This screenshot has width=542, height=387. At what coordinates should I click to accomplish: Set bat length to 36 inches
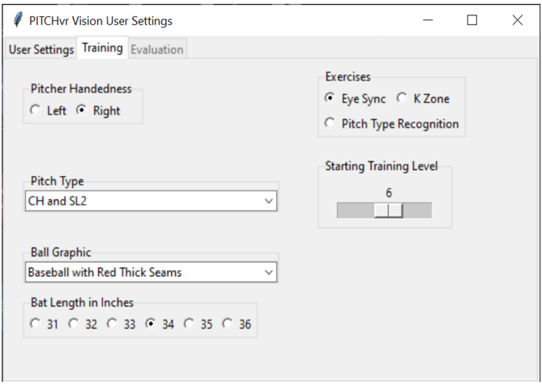(x=228, y=324)
